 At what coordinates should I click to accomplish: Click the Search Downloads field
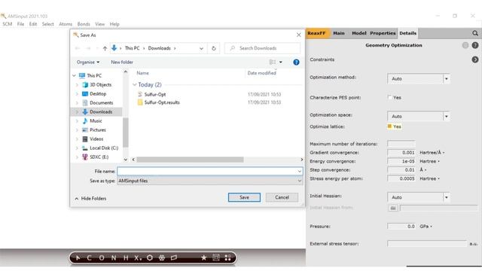click(x=262, y=48)
